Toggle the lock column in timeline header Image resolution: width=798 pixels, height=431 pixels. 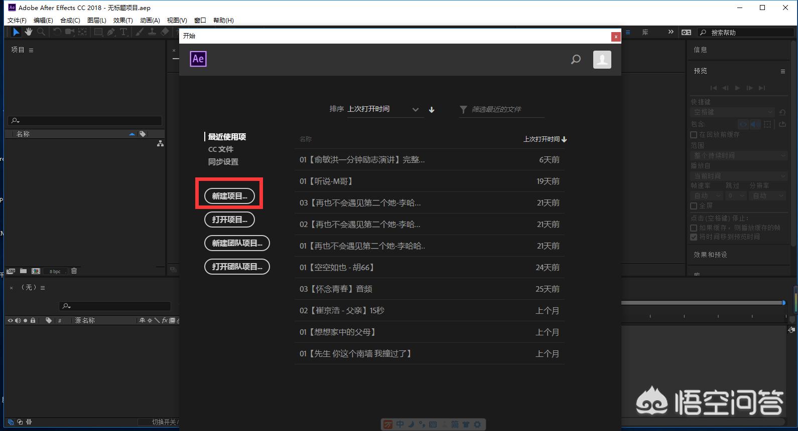tap(33, 320)
